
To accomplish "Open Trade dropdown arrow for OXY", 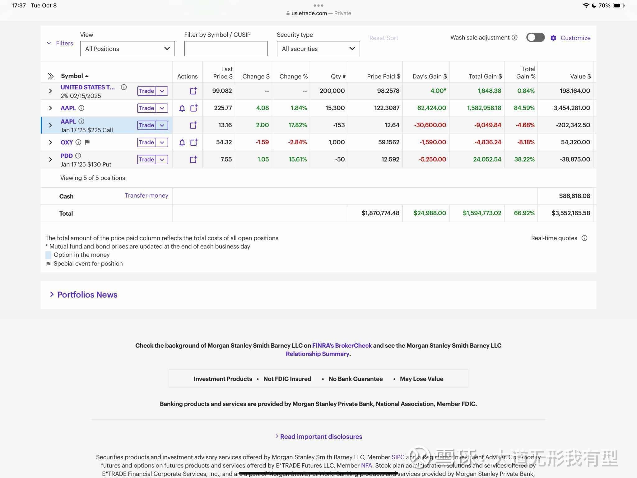I will pos(162,142).
